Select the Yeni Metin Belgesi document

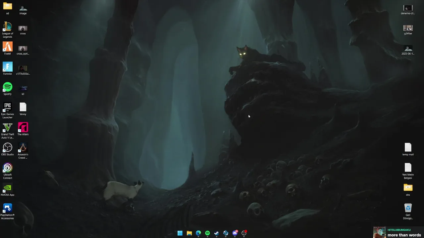tap(408, 171)
